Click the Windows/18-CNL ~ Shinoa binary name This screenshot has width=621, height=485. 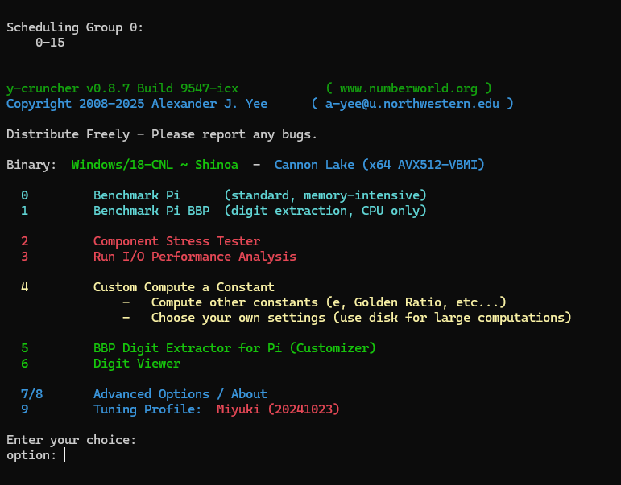[x=155, y=165]
